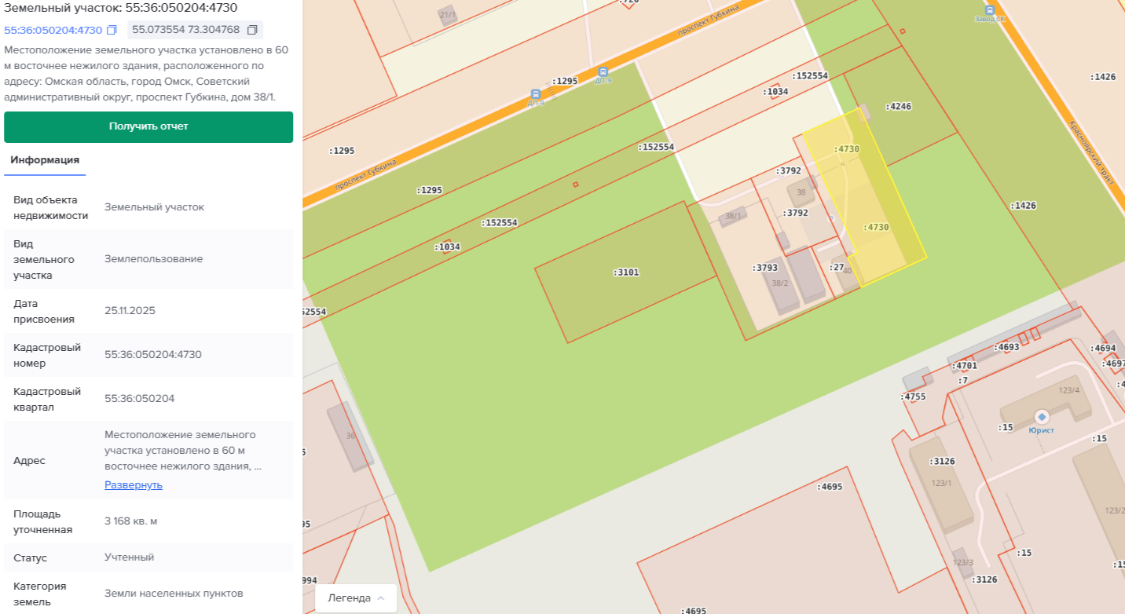Viewport: 1125px width, 614px height.
Task: Click the Категория земель label
Action: [x=40, y=594]
